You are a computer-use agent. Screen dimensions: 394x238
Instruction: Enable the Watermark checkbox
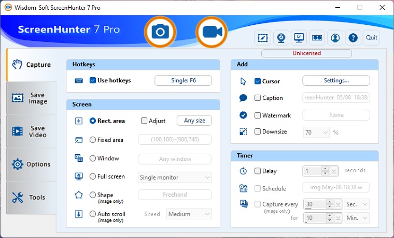point(258,115)
